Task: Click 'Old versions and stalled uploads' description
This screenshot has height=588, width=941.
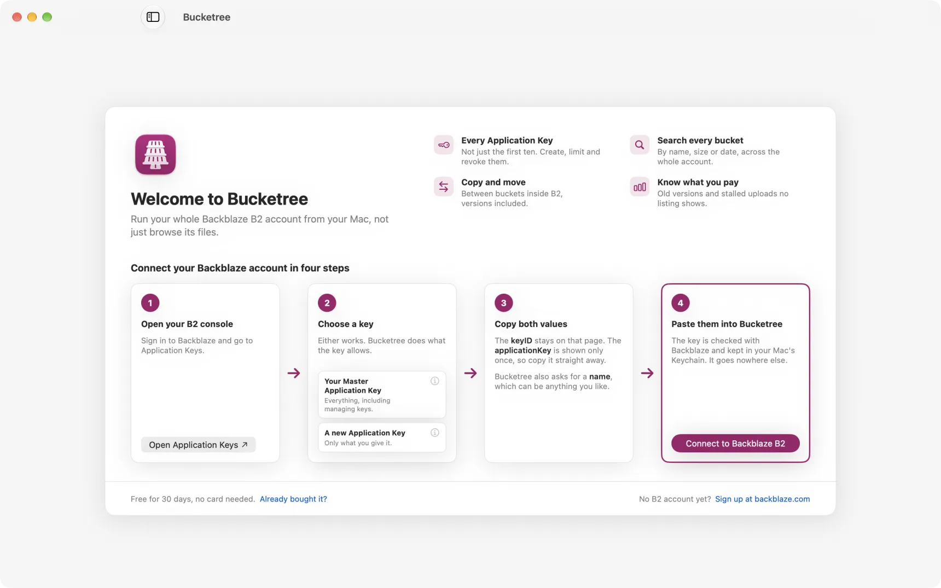Action: [723, 199]
